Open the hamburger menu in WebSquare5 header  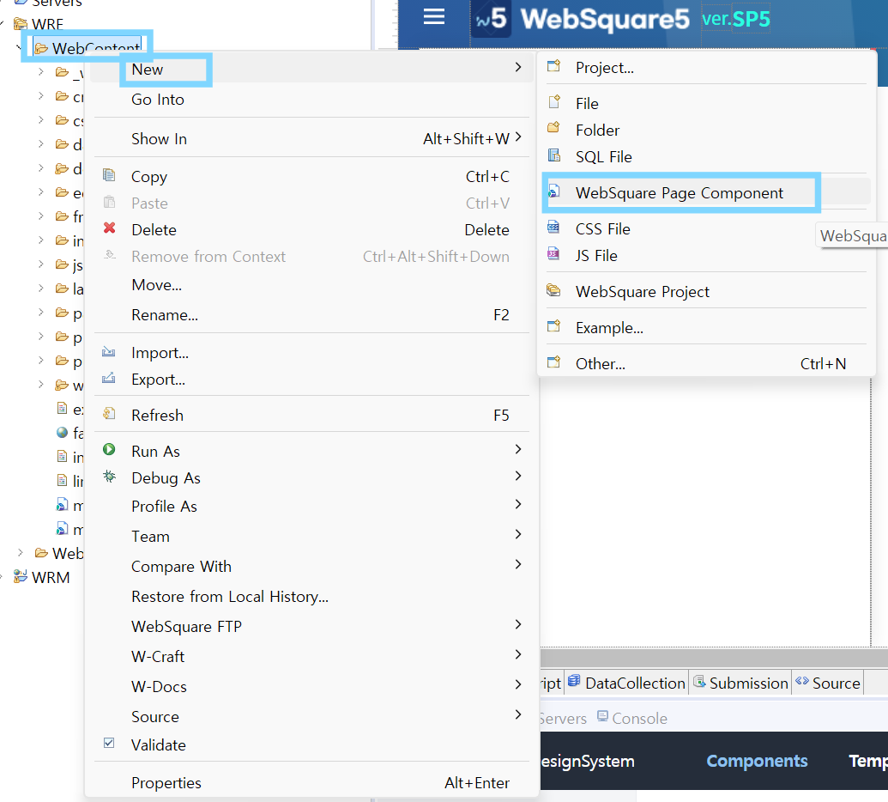[x=434, y=17]
